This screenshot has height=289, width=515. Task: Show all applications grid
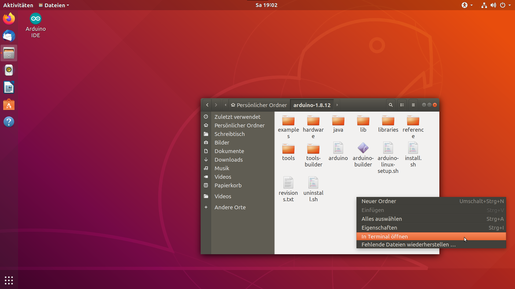coord(9,280)
